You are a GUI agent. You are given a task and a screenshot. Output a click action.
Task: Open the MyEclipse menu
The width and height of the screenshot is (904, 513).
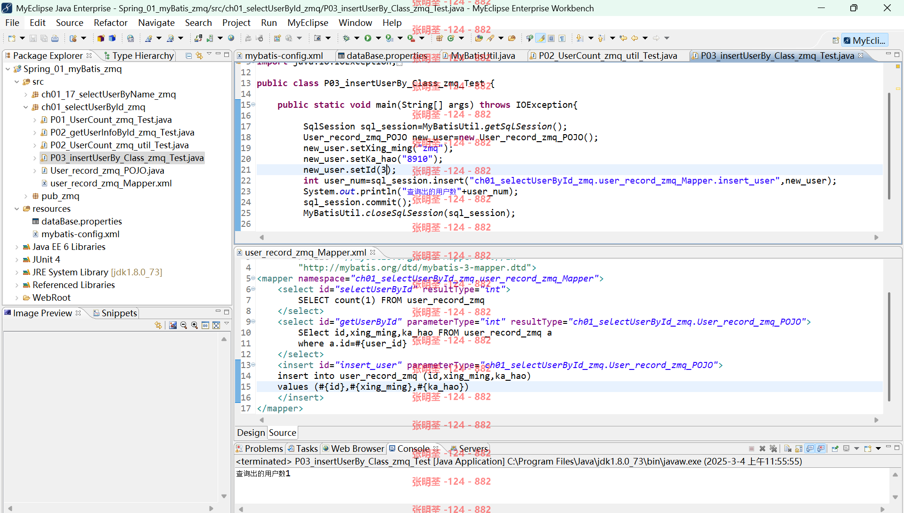click(x=308, y=23)
